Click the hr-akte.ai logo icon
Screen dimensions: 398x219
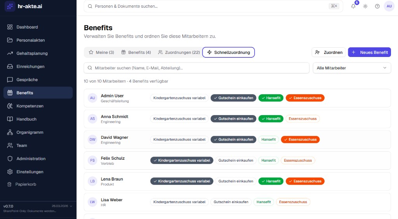click(x=10, y=6)
